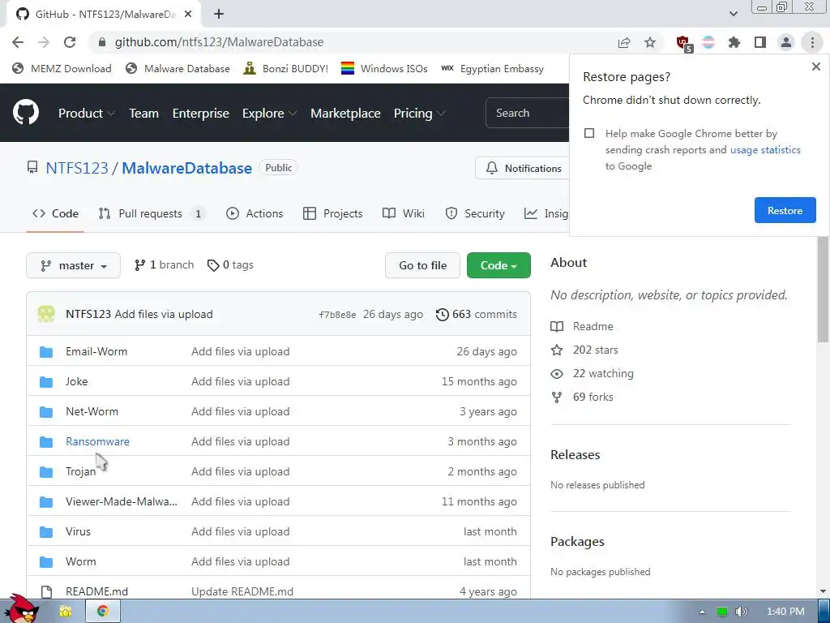
Task: Switch to the Code tab
Action: tap(55, 213)
